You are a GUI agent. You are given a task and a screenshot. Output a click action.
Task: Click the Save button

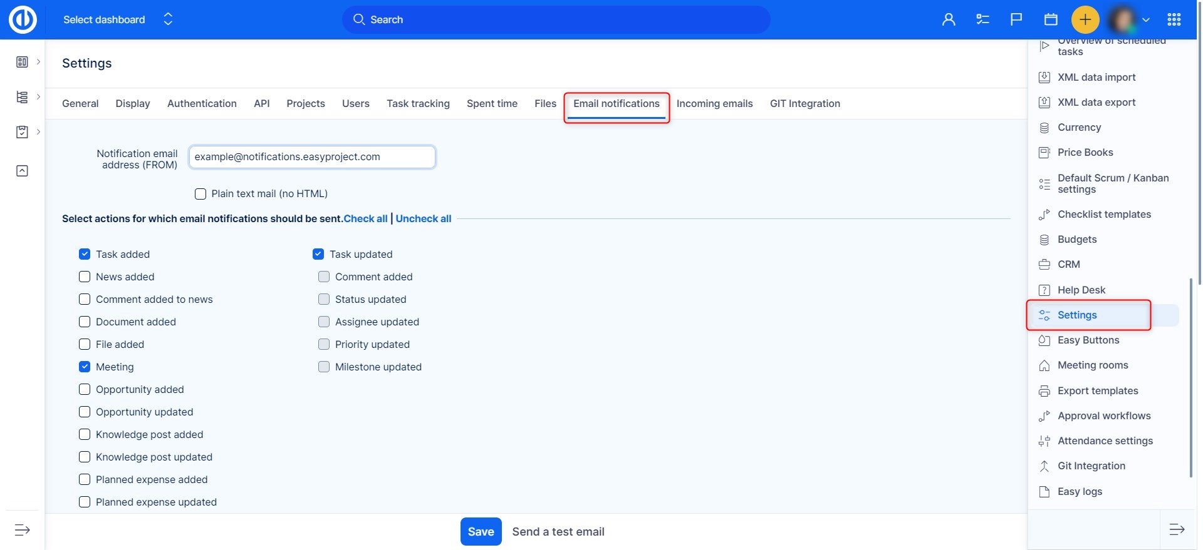(481, 531)
